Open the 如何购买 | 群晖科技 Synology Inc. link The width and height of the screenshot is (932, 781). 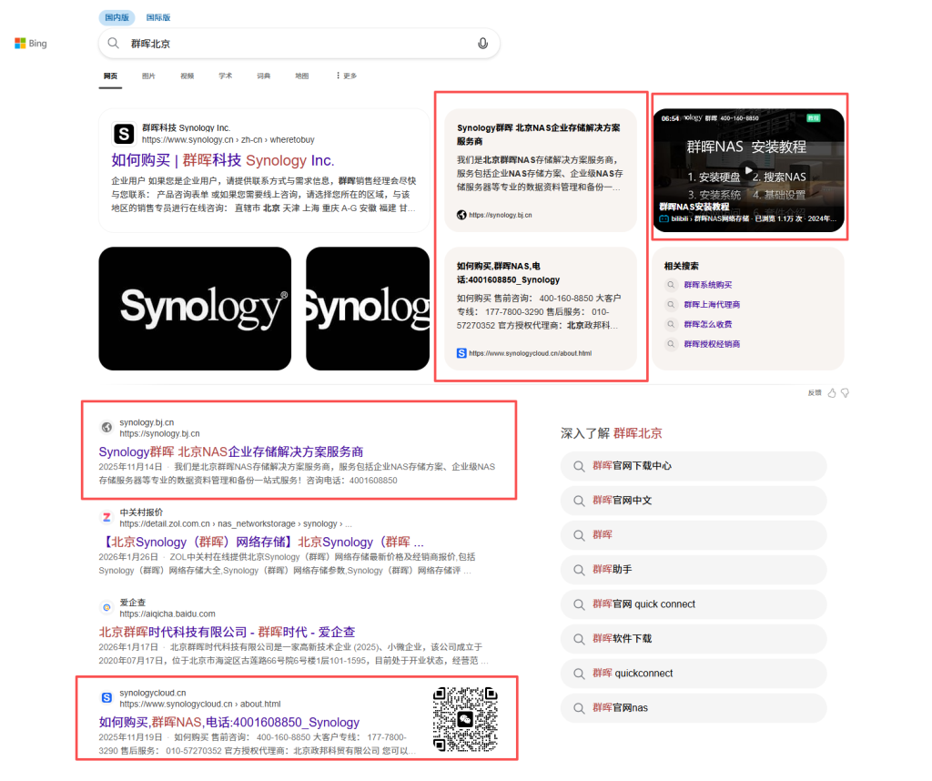pyautogui.click(x=223, y=160)
